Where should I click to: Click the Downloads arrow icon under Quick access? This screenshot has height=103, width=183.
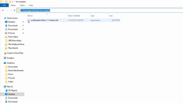point(6,25)
